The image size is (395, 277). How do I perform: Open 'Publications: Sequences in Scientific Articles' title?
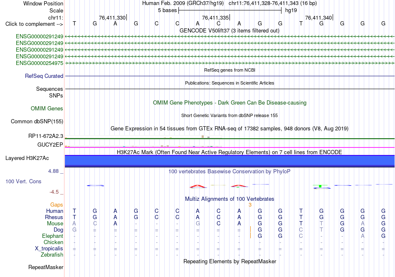(x=230, y=83)
